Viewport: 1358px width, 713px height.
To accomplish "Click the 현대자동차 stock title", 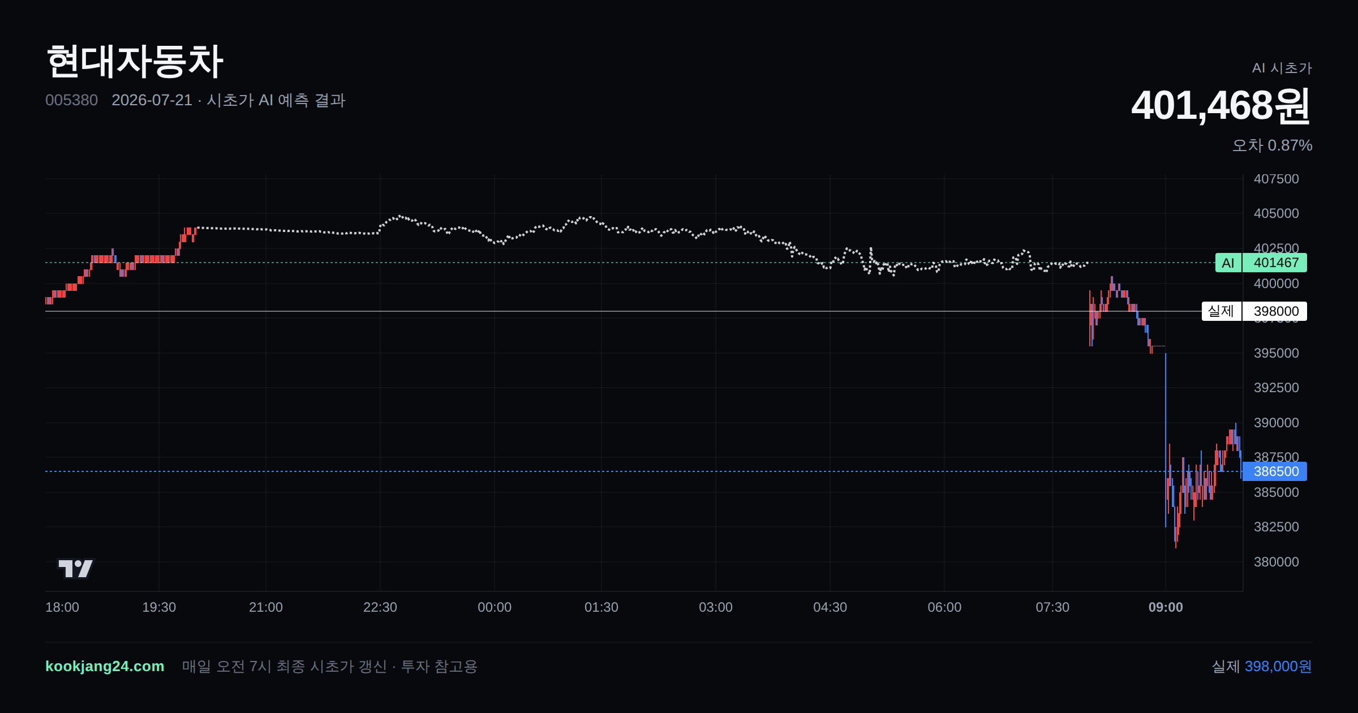I will coord(135,61).
